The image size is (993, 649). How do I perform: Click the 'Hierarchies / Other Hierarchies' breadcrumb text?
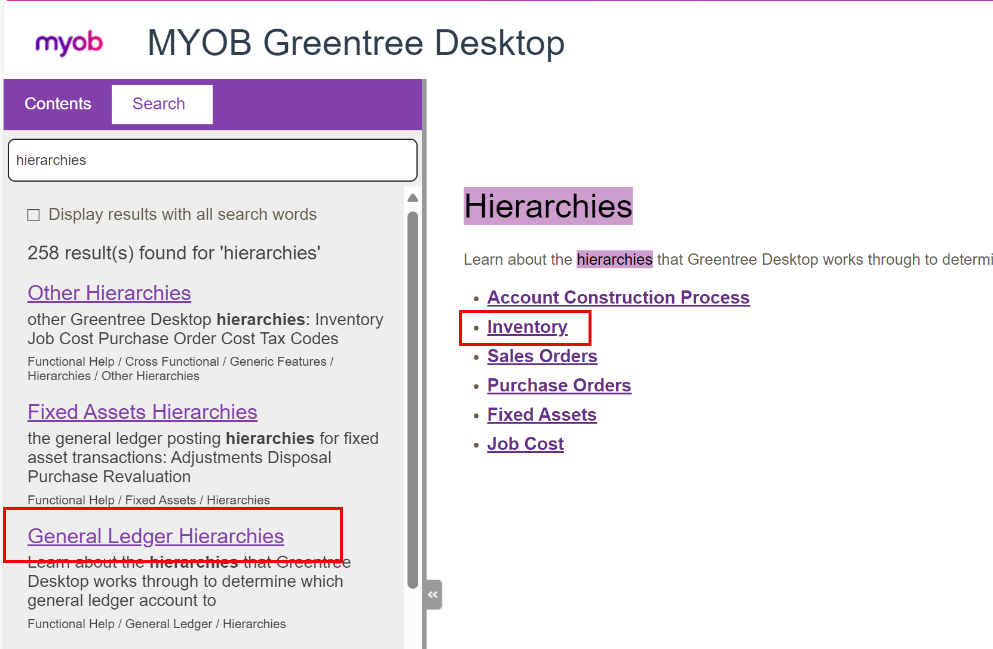pyautogui.click(x=114, y=376)
